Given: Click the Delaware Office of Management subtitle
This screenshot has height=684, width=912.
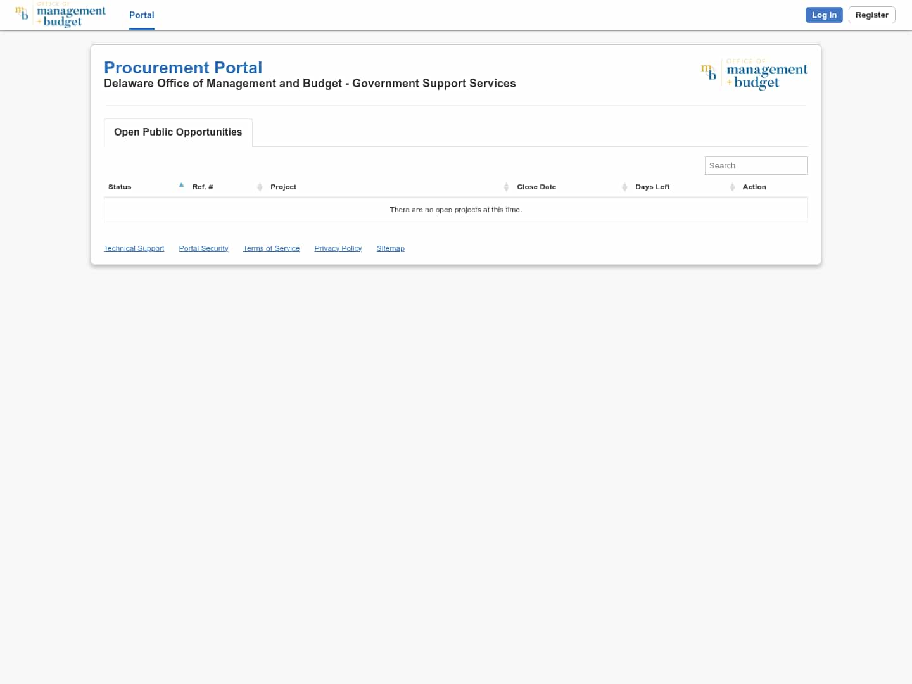Looking at the screenshot, I should click(x=310, y=84).
